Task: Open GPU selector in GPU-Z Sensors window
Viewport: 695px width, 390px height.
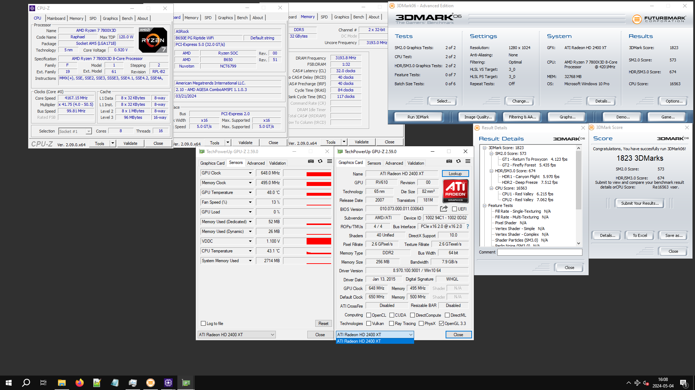Action: [x=237, y=335]
